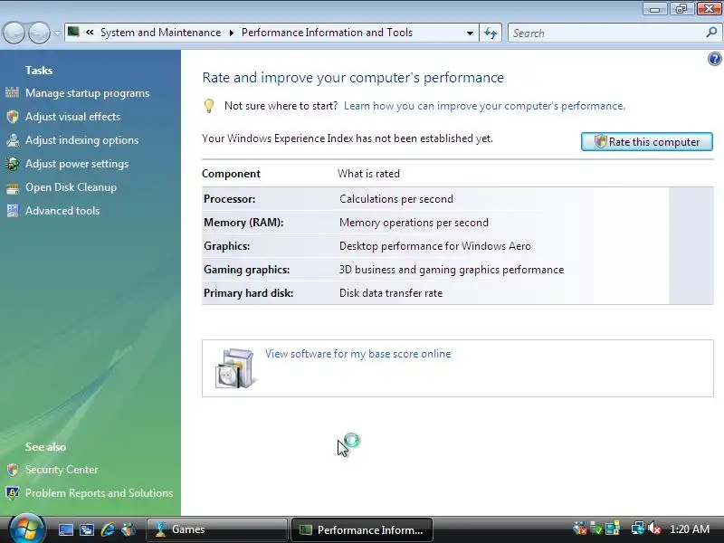Image resolution: width=724 pixels, height=543 pixels.
Task: Click "Calculations per second" text
Action: click(396, 199)
